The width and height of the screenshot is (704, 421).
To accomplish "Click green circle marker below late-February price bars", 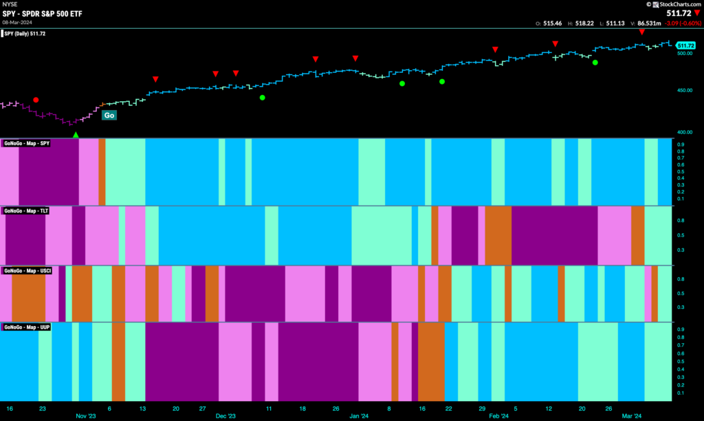I will (x=595, y=63).
